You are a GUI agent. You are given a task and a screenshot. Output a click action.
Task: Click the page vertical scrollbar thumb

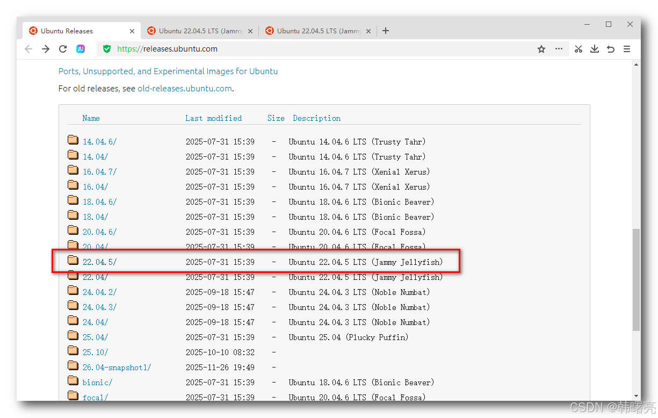pos(636,279)
